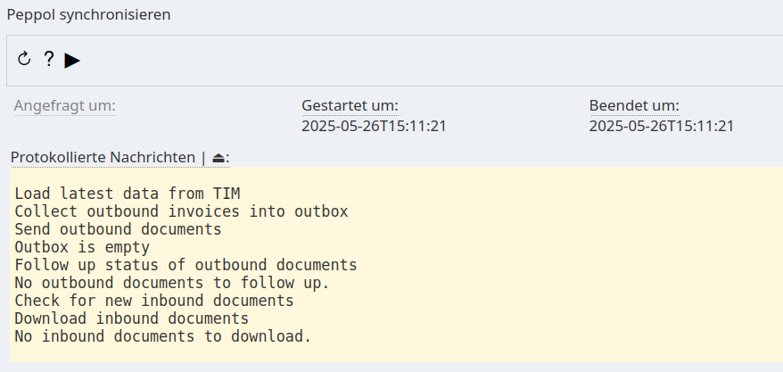Click 'No inbound documents to download.' line
This screenshot has height=372, width=783.
click(163, 336)
